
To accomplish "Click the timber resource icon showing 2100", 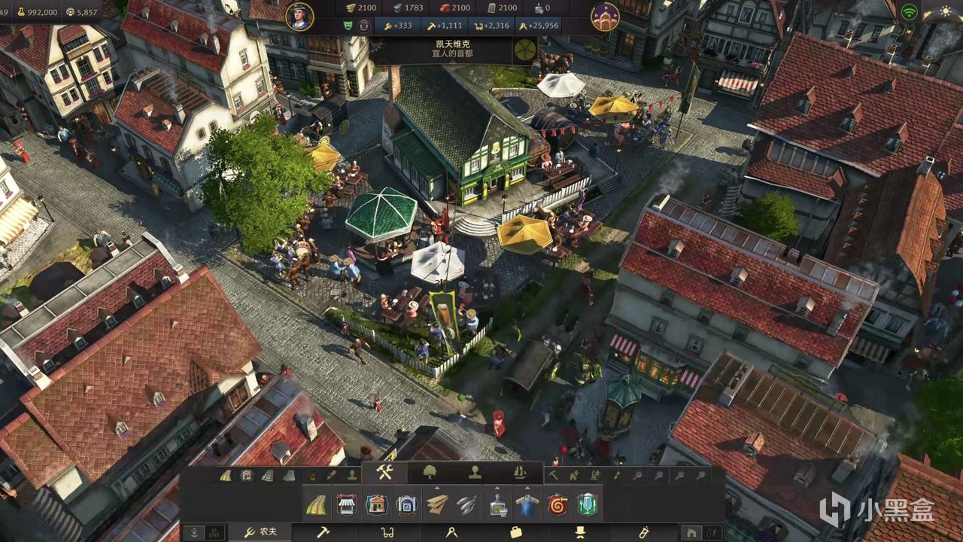I will click(x=351, y=8).
